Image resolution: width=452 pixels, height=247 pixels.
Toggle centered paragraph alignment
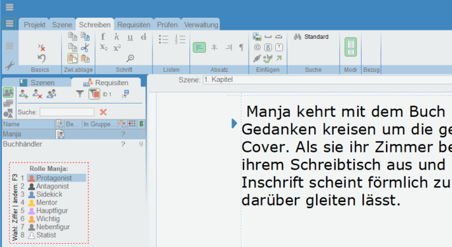pos(214,48)
